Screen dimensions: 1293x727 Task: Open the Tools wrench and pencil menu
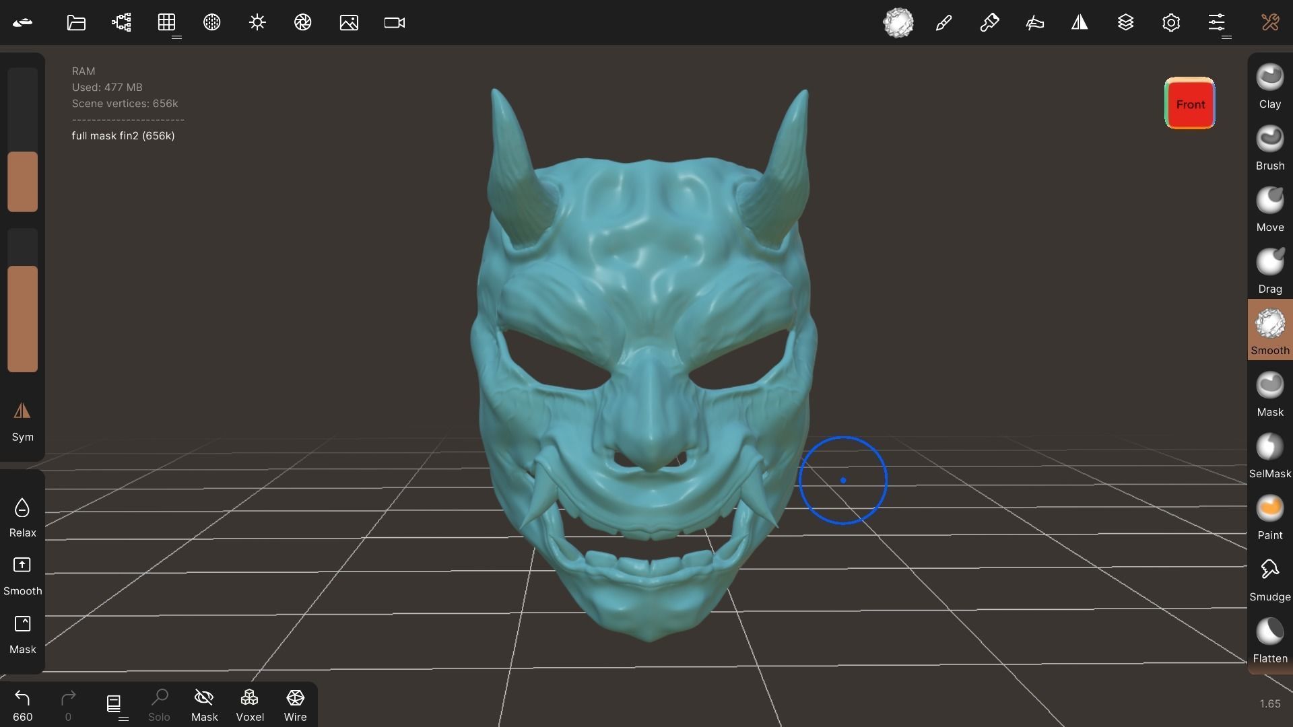click(1270, 23)
